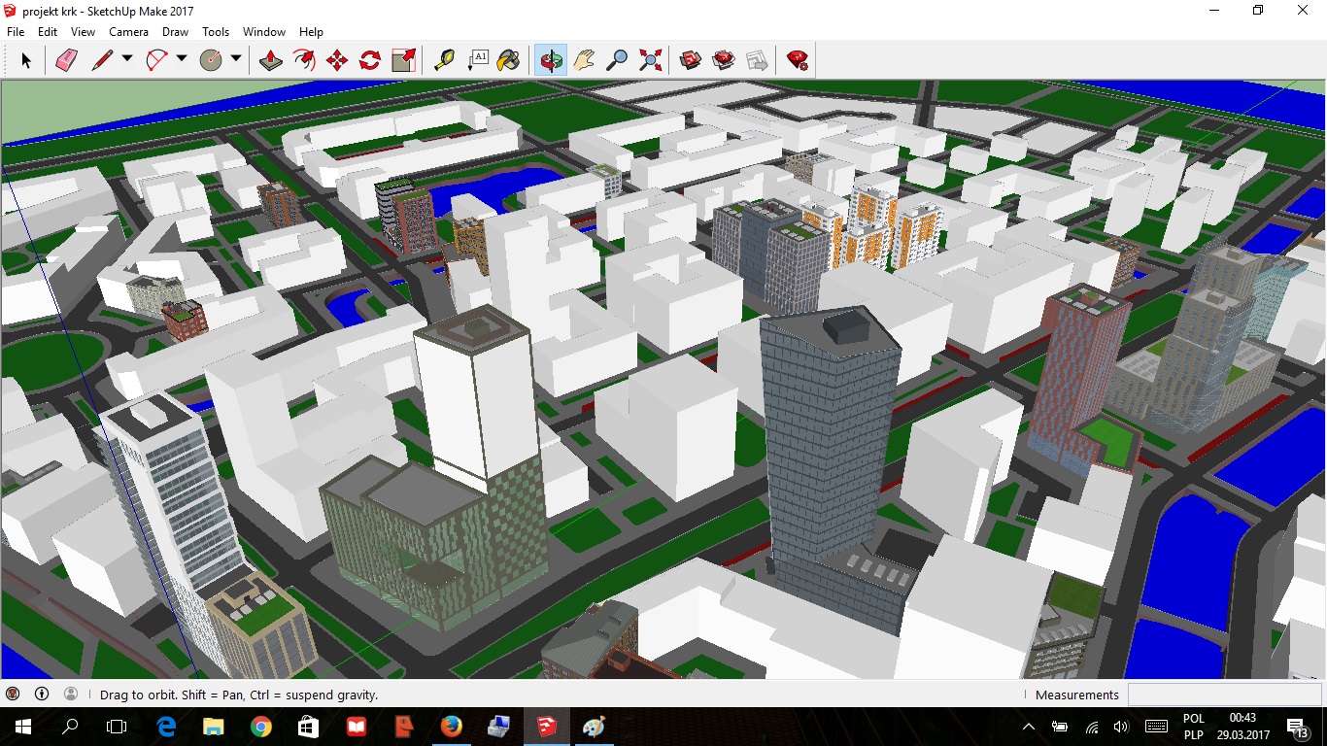Open Task View on taskbar

(117, 727)
